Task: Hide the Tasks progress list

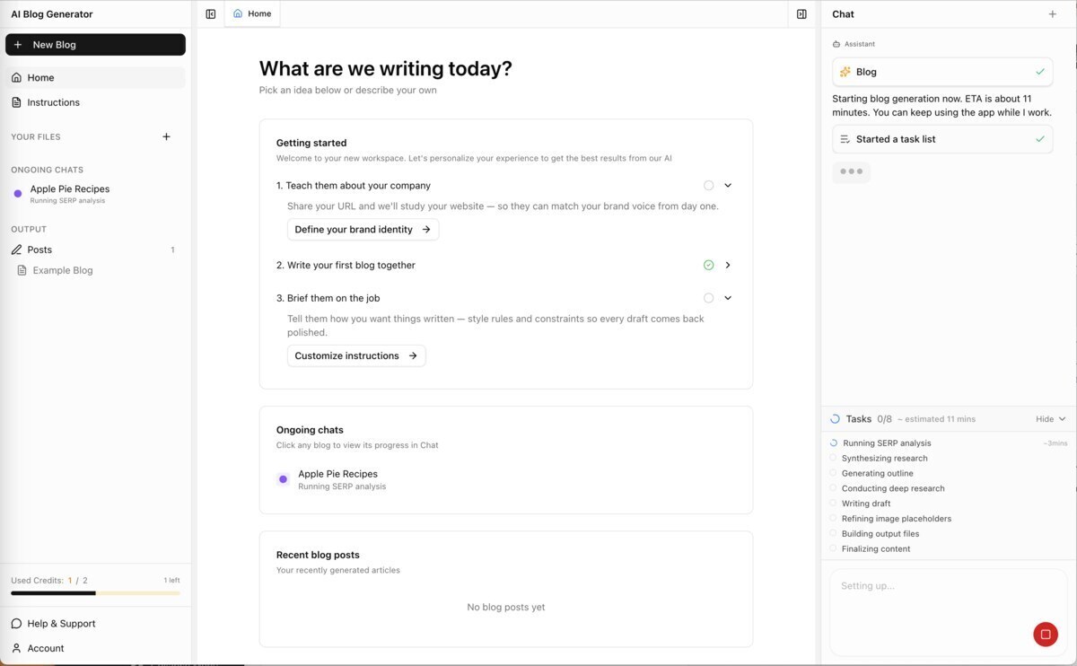Action: point(1049,418)
